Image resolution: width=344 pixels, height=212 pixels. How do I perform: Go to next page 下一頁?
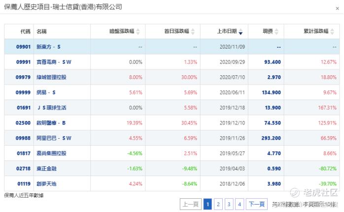pyautogui.click(x=257, y=204)
